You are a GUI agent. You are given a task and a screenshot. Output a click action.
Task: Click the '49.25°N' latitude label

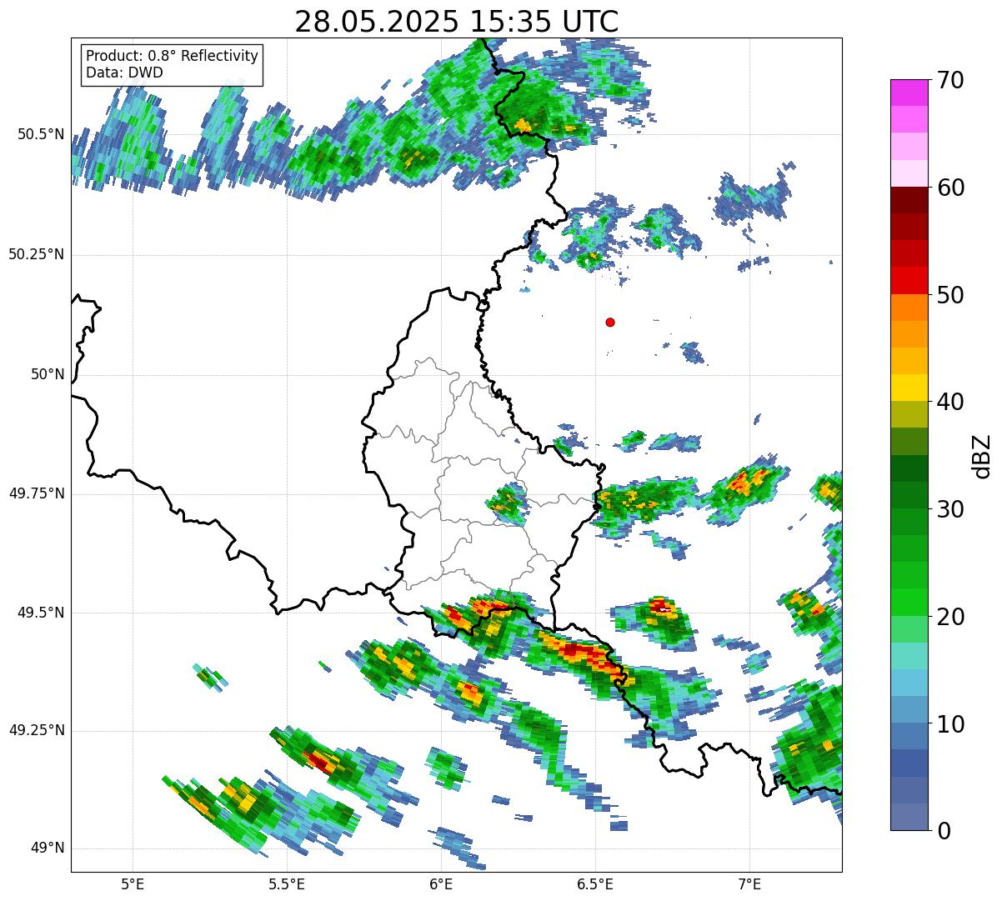[36, 730]
